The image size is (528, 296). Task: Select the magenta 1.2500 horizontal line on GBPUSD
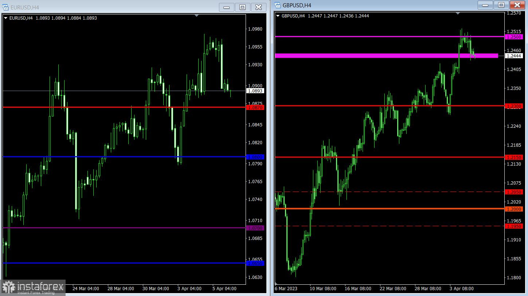(x=390, y=36)
